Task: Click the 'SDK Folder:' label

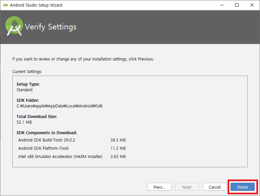Action: point(27,100)
